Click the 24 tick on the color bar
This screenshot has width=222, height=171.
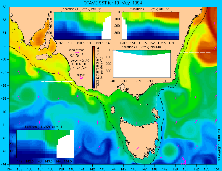[x=97, y=48]
